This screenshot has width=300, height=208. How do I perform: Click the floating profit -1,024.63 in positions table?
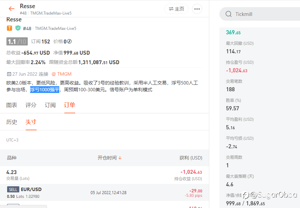pos(191,172)
